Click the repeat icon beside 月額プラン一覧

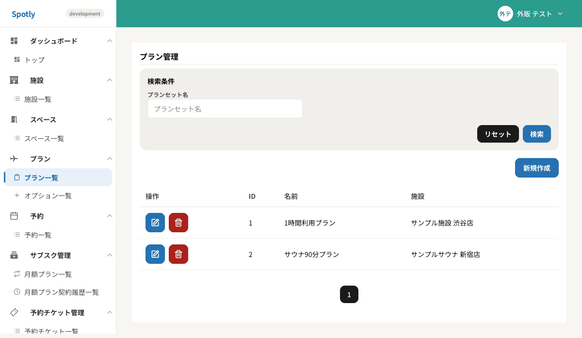coord(17,274)
